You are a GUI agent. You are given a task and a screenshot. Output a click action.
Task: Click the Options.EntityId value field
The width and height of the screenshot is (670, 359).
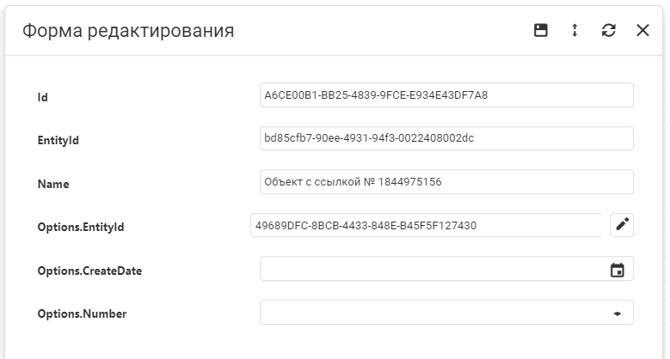tap(426, 226)
